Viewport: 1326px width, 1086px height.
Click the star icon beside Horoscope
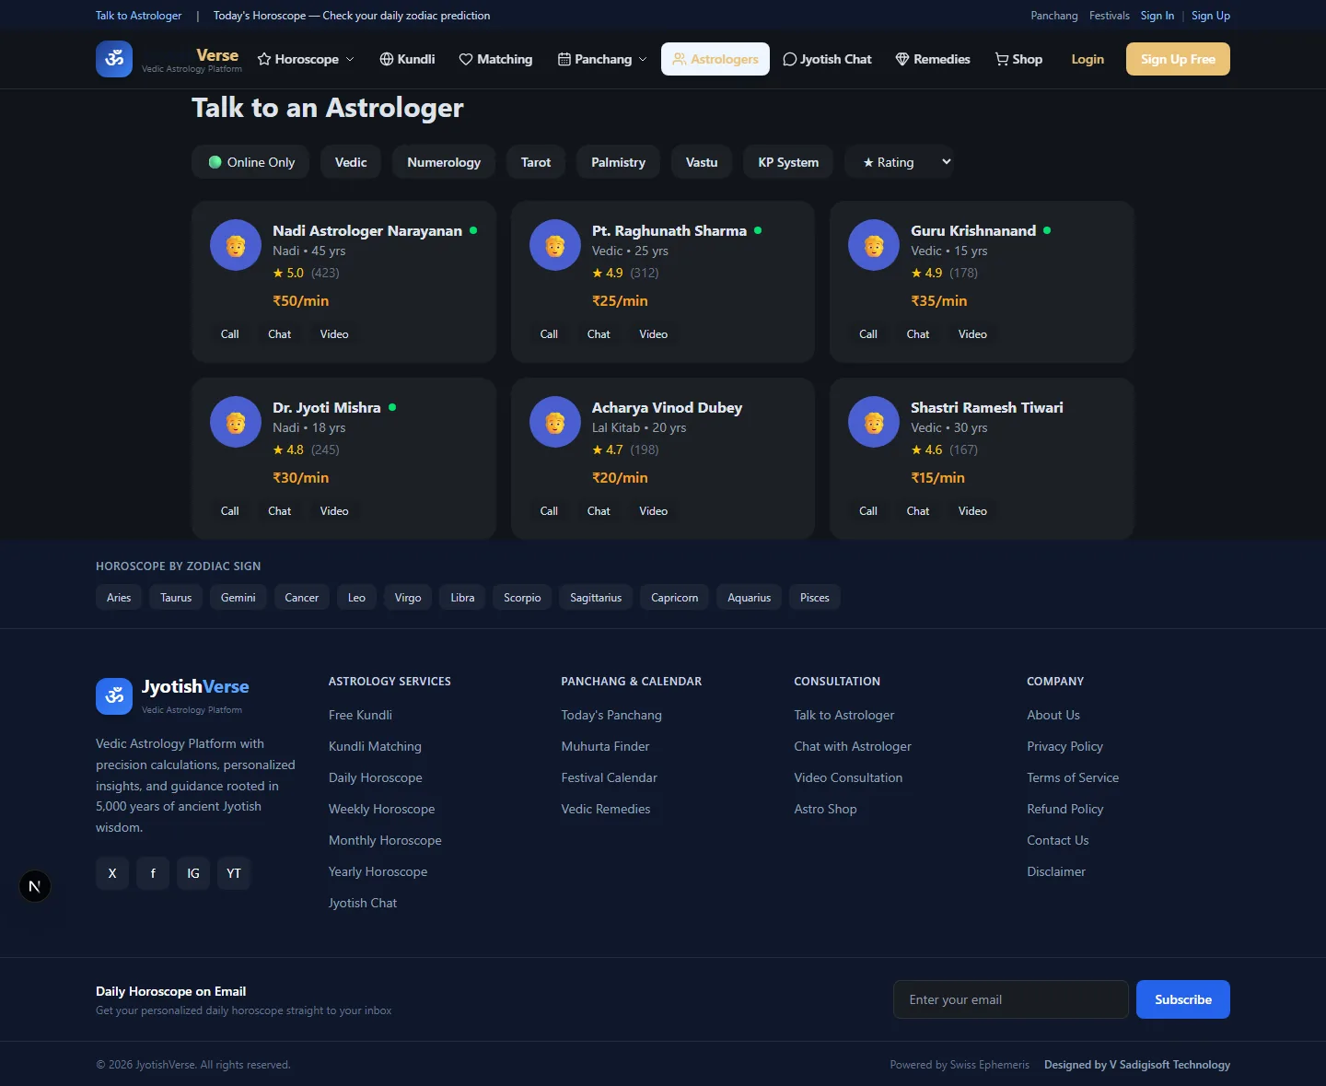click(x=264, y=59)
